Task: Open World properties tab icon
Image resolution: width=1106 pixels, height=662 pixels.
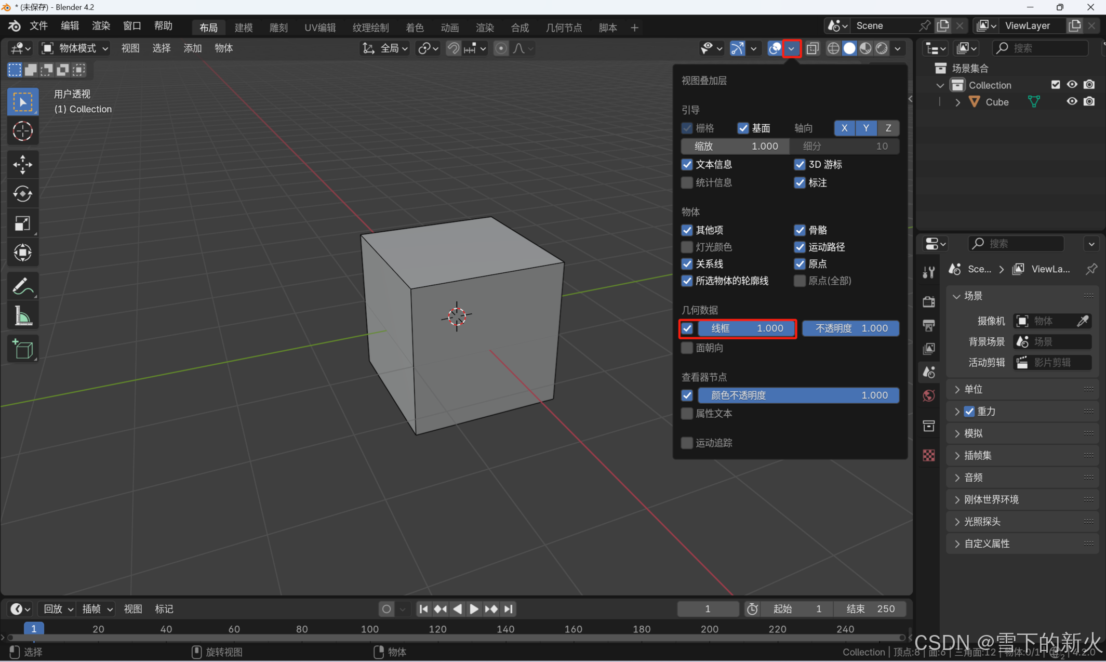Action: 929,396
